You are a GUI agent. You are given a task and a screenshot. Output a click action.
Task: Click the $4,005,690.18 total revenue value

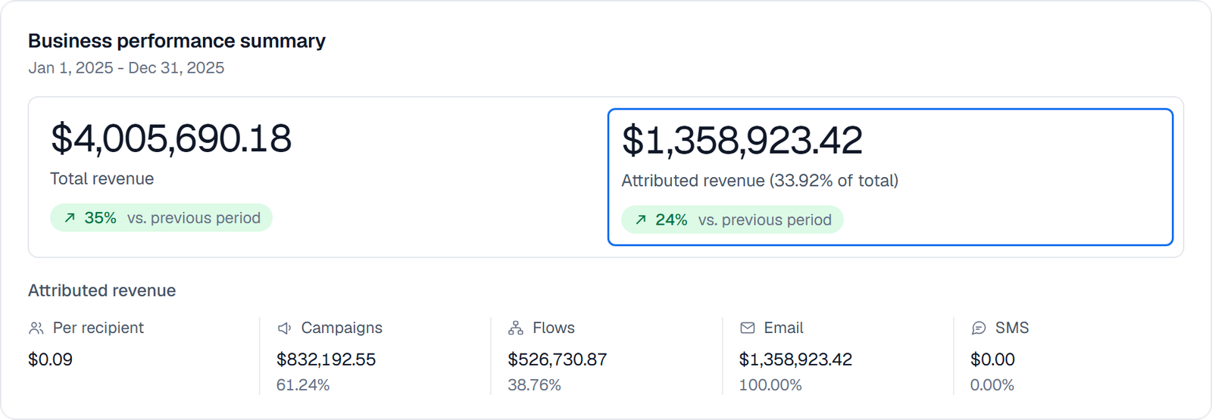(171, 138)
